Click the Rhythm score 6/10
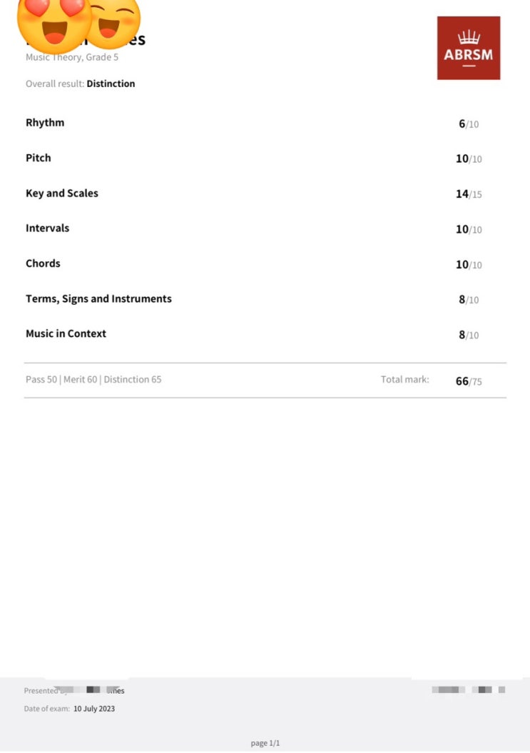Image resolution: width=530 pixels, height=753 pixels. point(469,124)
